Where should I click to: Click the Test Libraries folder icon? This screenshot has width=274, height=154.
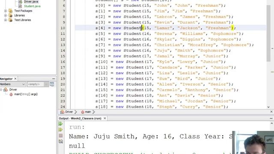[x=10, y=20]
